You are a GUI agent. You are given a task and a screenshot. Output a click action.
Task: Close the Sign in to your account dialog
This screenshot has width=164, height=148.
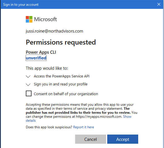159,4
